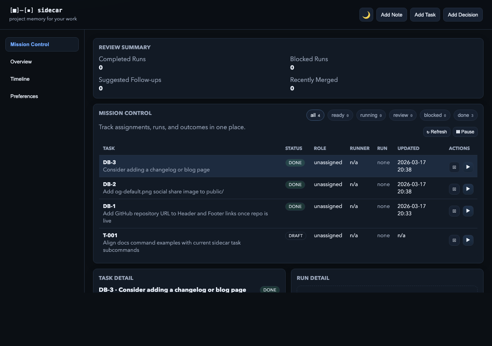Click the square detail icon for T-001
Screen dimensions: 492x346
[454, 240]
